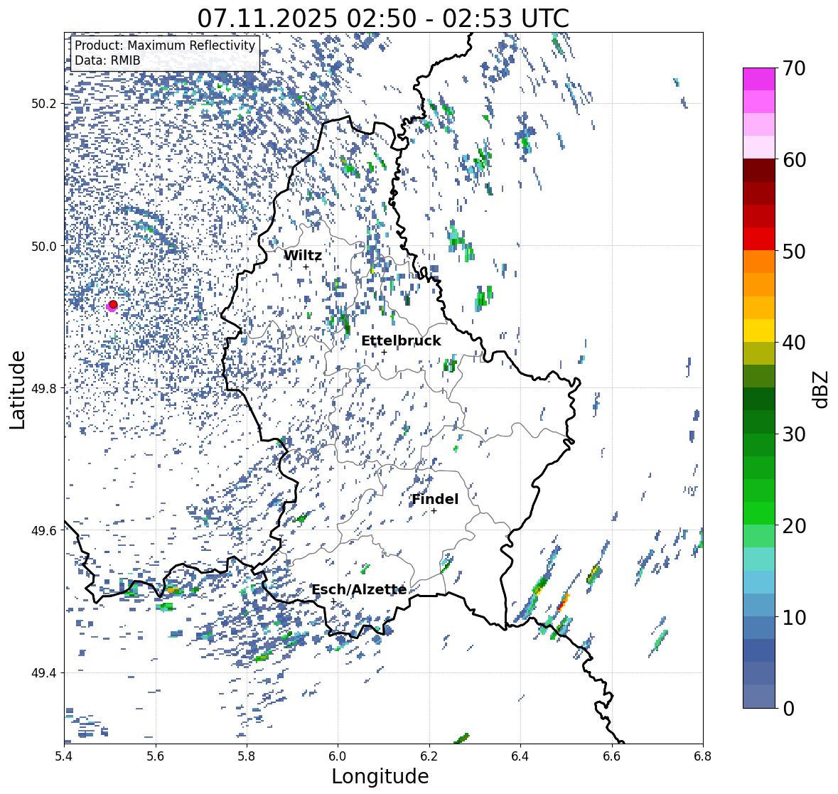This screenshot has height=794, width=838.
Task: Click the Esch/Alzette city label
Action: (x=359, y=589)
